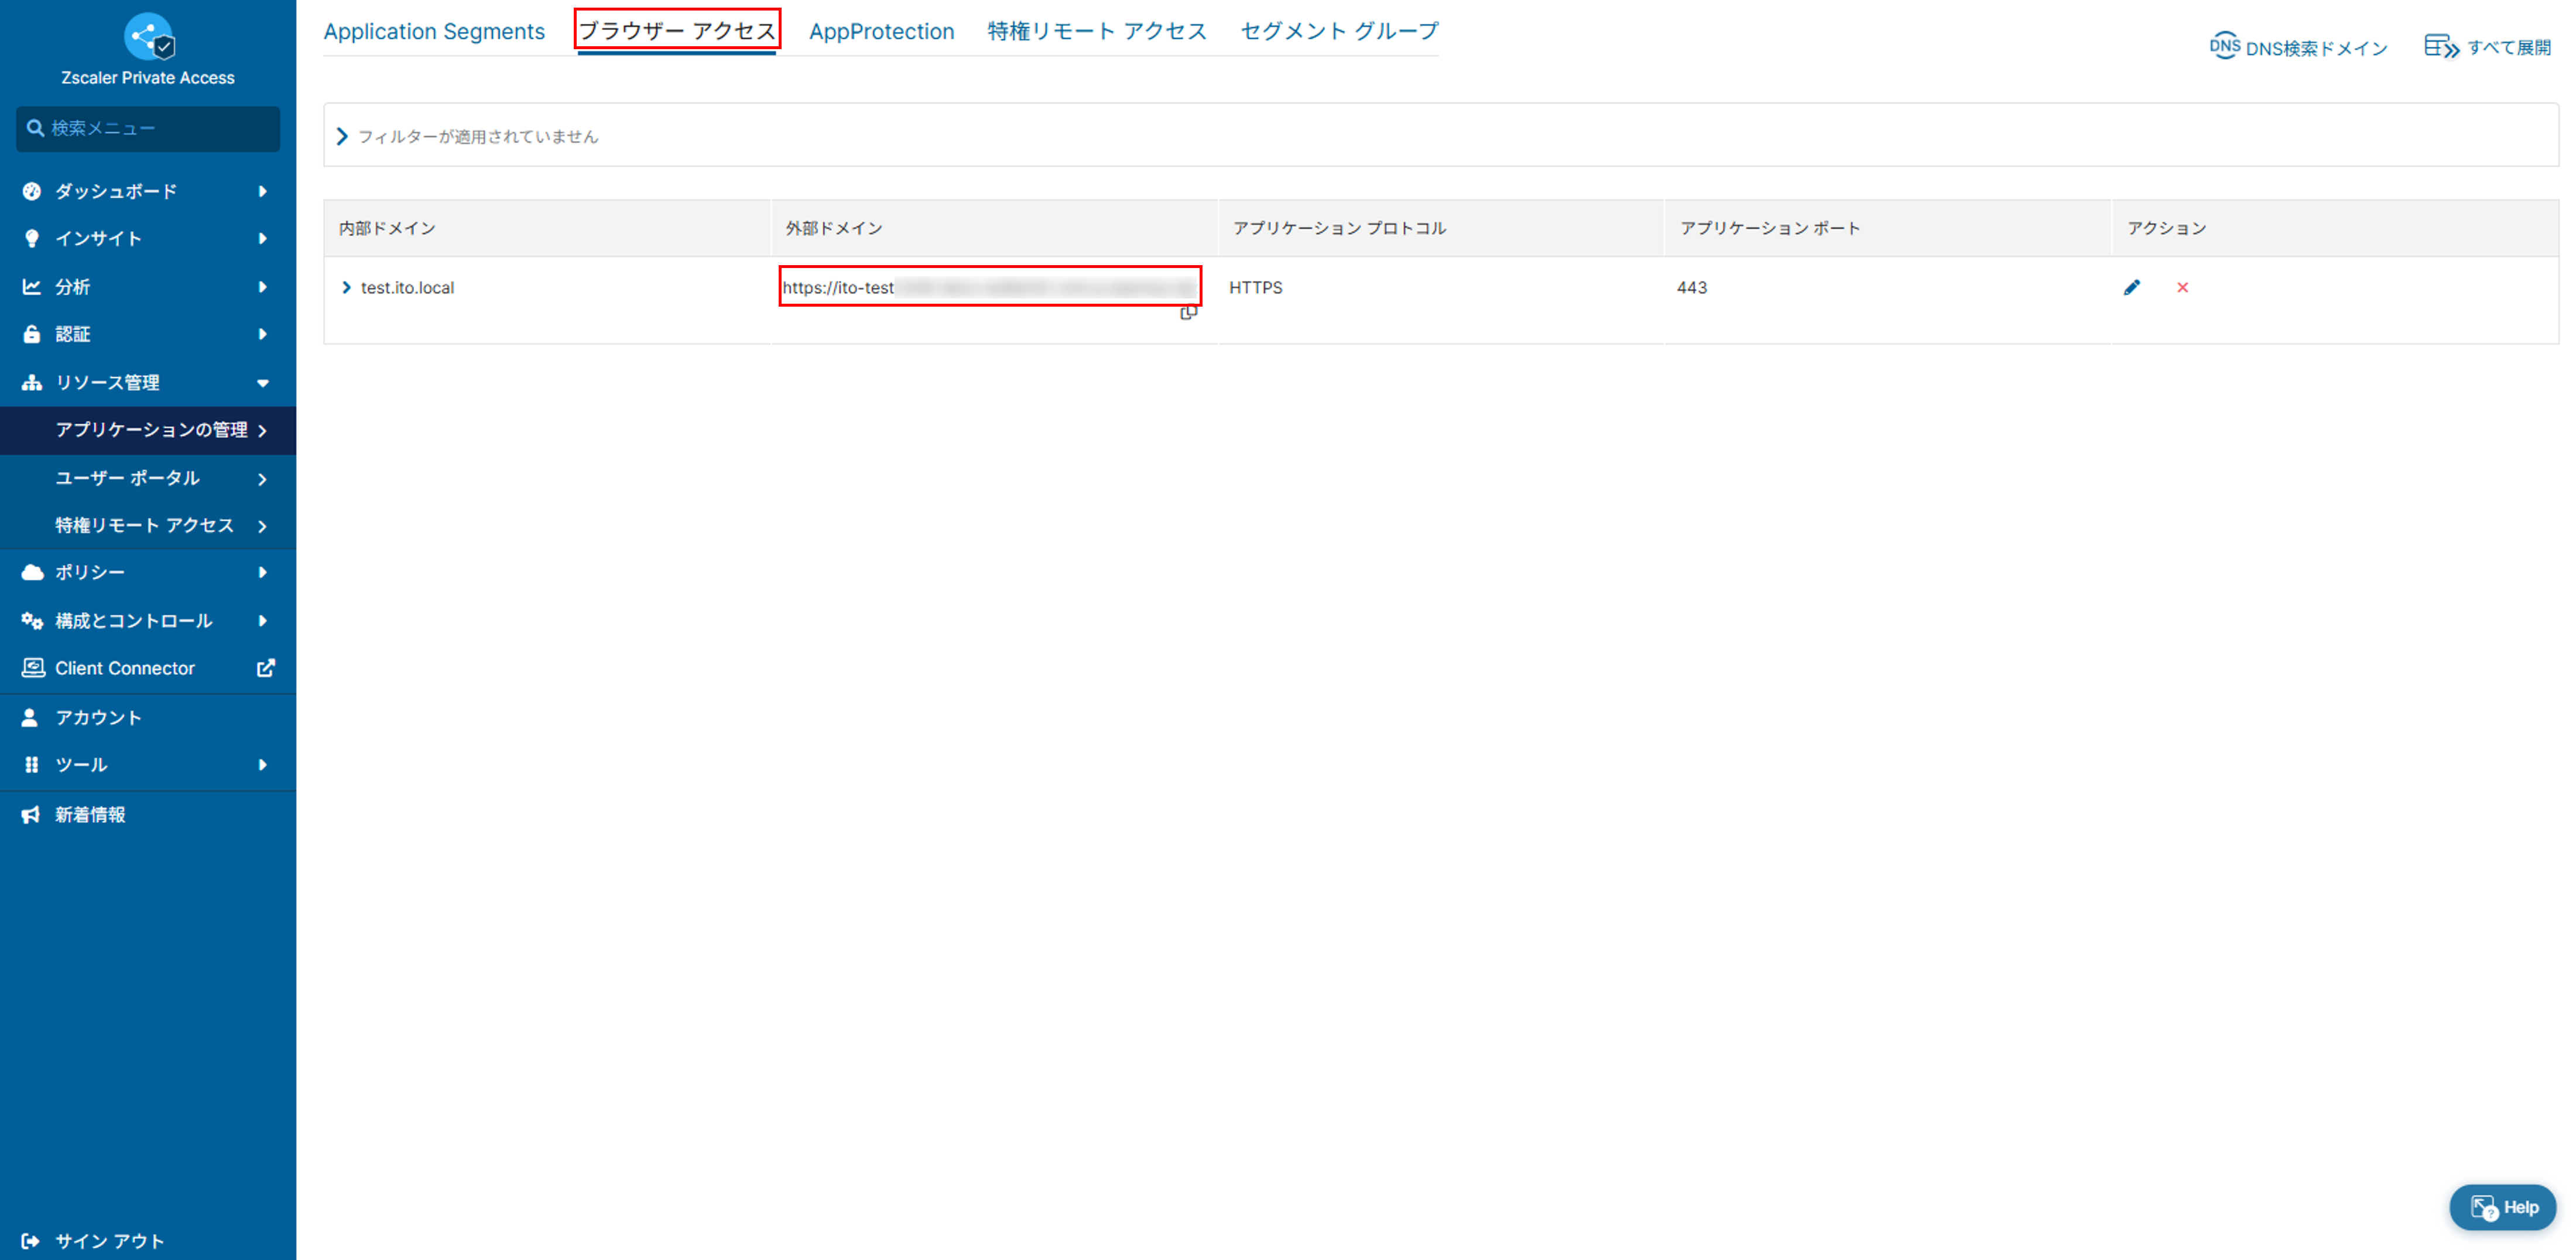The width and height of the screenshot is (2576, 1260).
Task: Click the red delete X icon
Action: tap(2182, 288)
